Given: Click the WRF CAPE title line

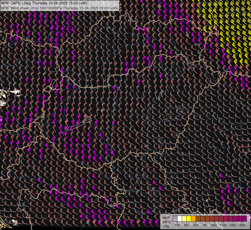Looking at the screenshot, I should pyautogui.click(x=44, y=3).
